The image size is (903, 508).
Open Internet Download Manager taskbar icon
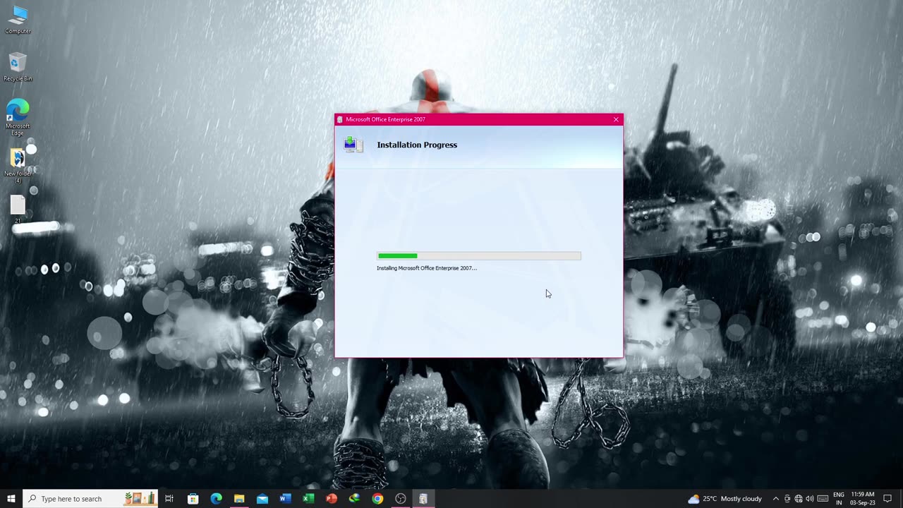[x=354, y=499]
